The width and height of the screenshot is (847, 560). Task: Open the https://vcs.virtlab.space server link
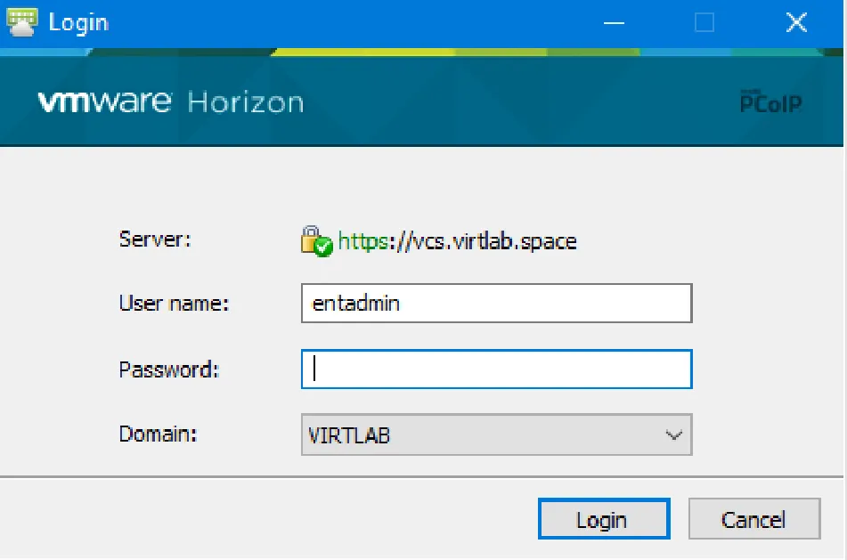tap(457, 241)
